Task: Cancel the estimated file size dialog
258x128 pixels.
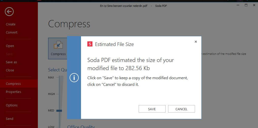Action: 182,109
